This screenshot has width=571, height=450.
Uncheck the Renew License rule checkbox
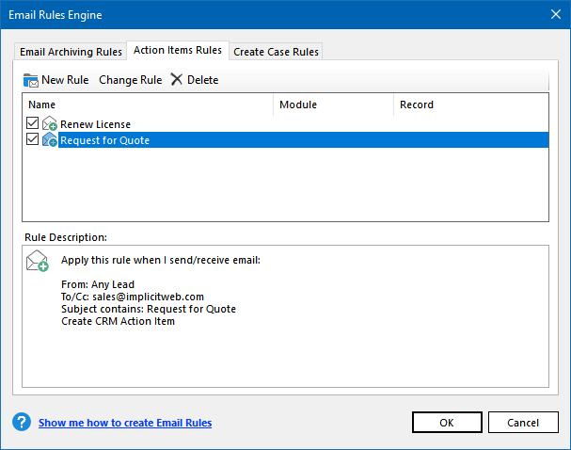click(x=33, y=124)
